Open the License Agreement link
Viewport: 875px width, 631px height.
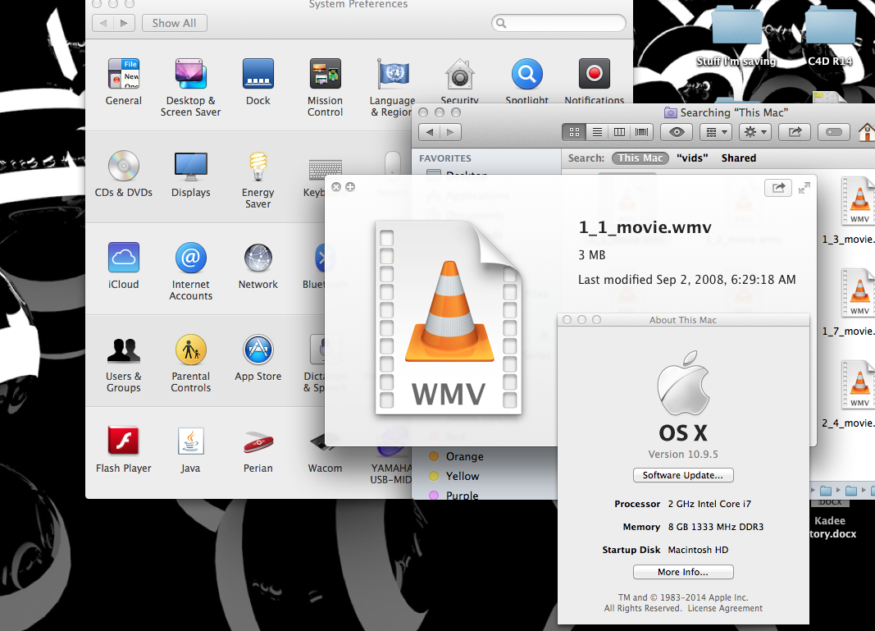tap(725, 608)
